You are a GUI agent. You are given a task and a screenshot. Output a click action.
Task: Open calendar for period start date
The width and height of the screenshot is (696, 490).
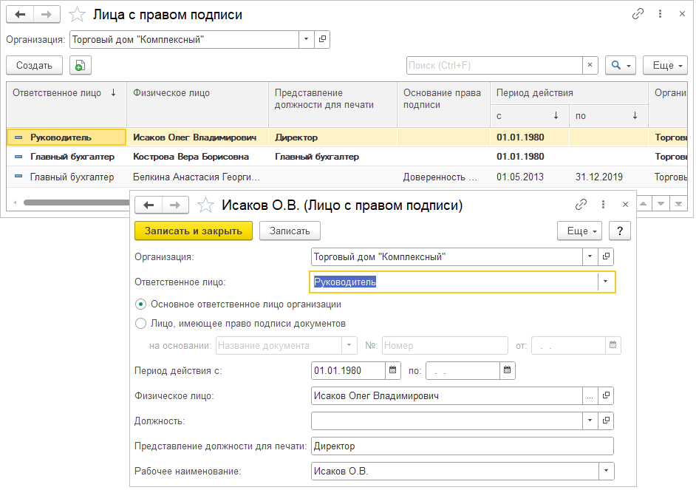coord(393,370)
